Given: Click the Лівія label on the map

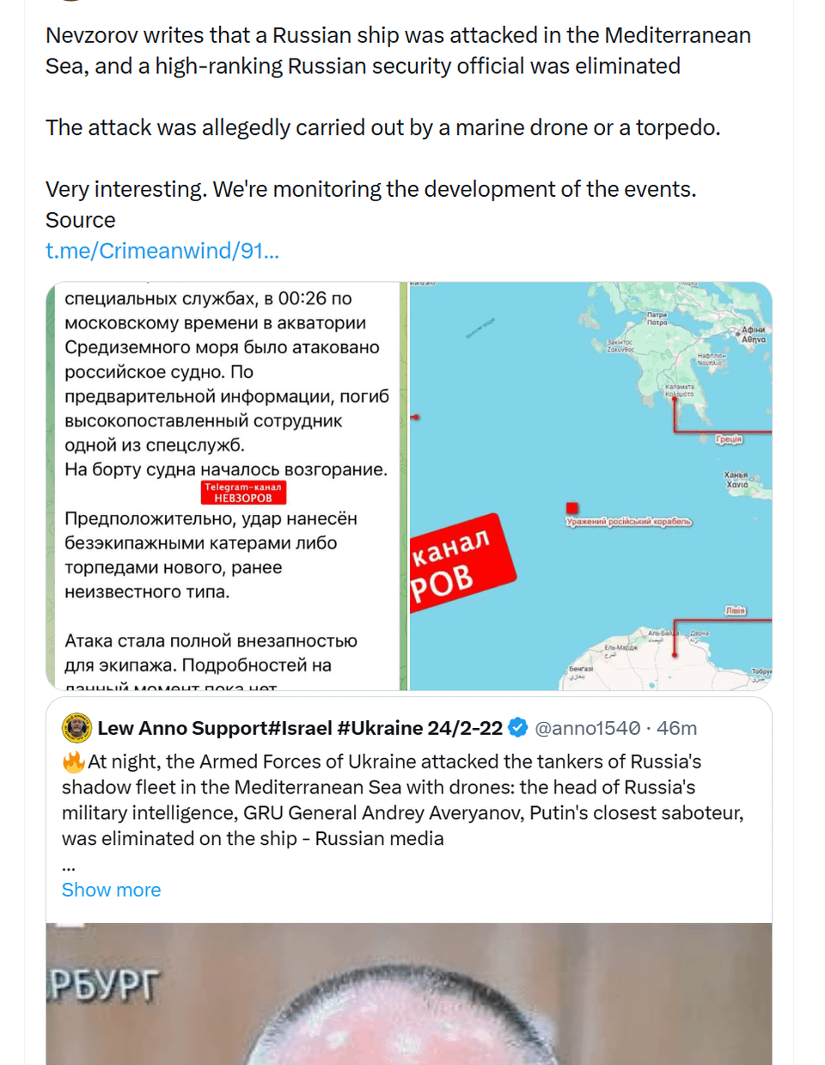Looking at the screenshot, I should pos(735,610).
